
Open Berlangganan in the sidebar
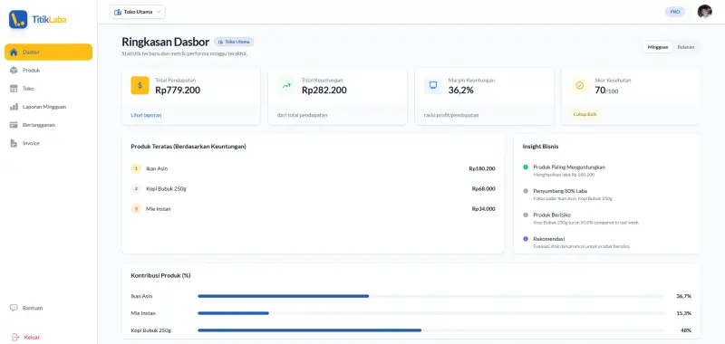(49, 125)
